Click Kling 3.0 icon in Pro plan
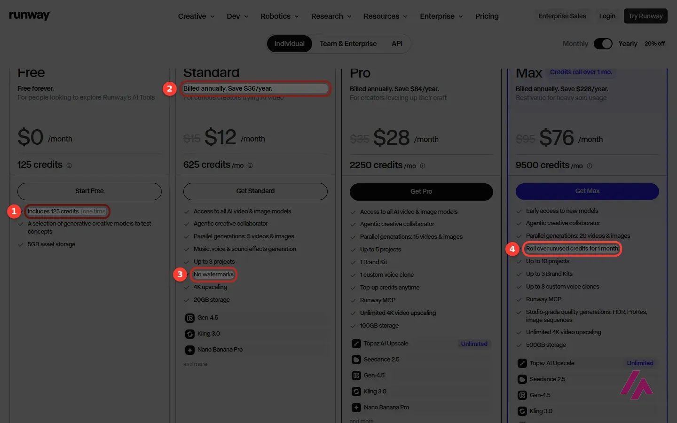The image size is (677, 423). 356,392
